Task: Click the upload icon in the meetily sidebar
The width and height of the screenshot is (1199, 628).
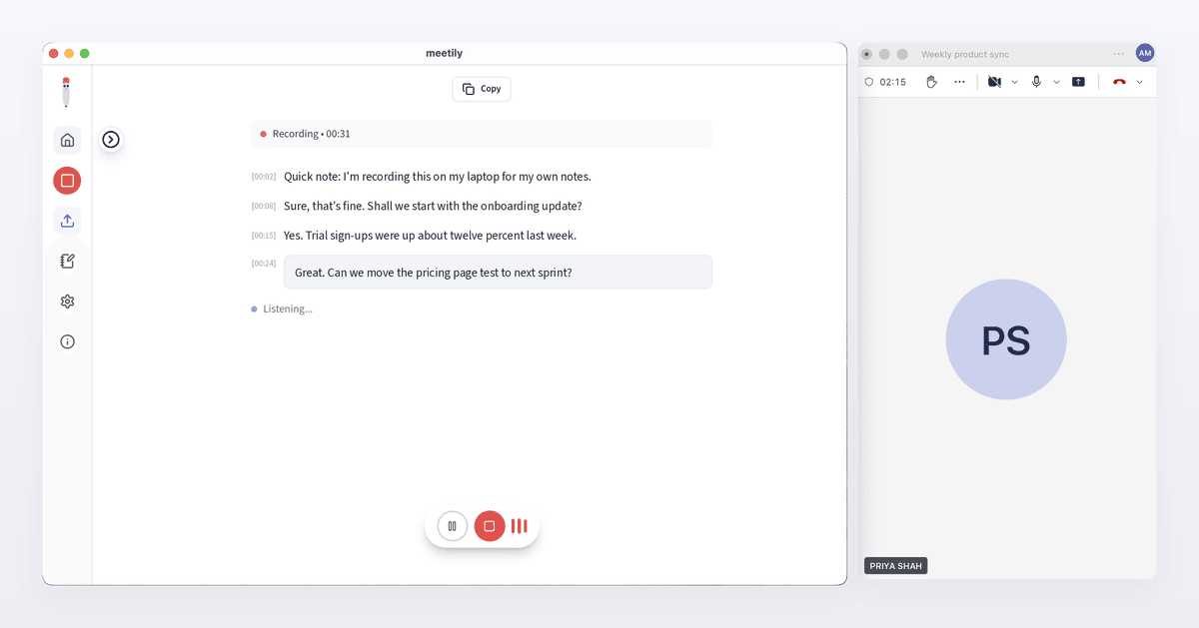Action: click(x=67, y=221)
